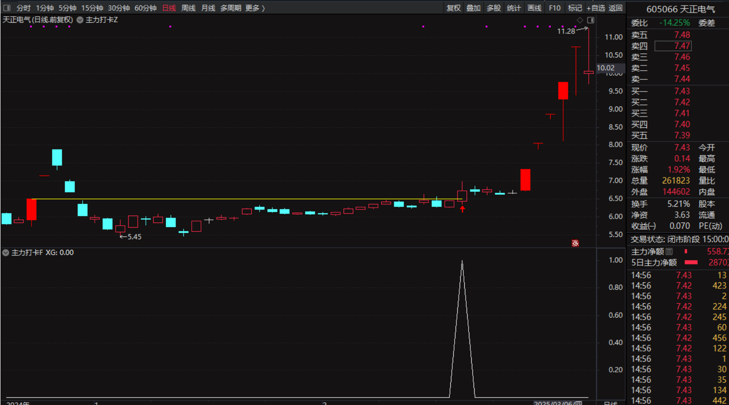Click the red 涨 badge on chart

click(575, 243)
